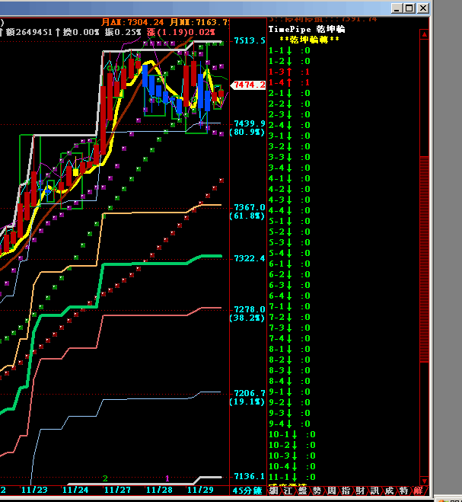Select the 1-3 up-arrow row

(289, 72)
